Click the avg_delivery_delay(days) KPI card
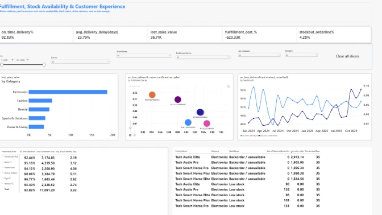Image resolution: width=382 pixels, height=215 pixels. click(111, 35)
